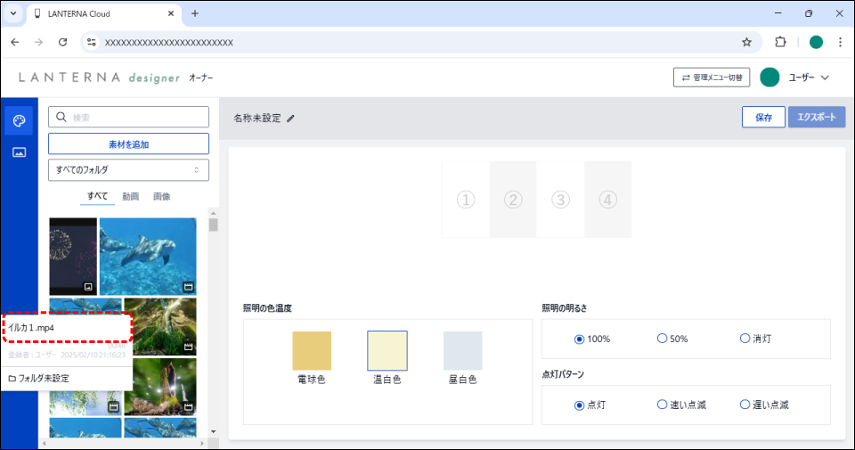Select the 消灯 lights-off option
The width and height of the screenshot is (855, 450).
tap(745, 339)
